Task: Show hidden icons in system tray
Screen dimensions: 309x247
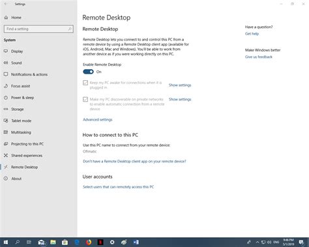Action: [x=257, y=242]
